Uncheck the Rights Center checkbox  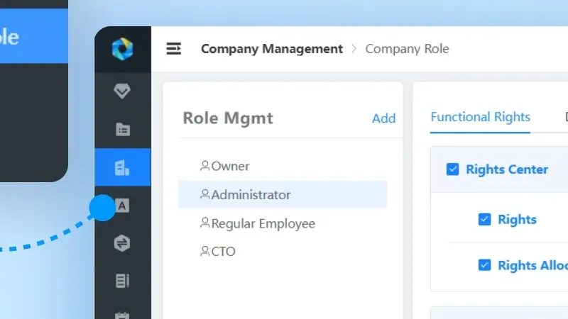coord(452,169)
